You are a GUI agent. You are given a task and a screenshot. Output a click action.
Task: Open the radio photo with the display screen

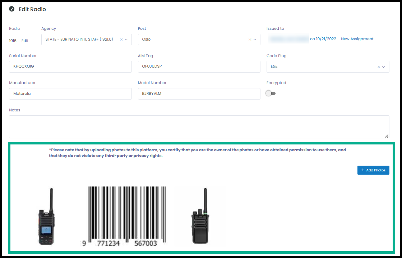click(46, 216)
